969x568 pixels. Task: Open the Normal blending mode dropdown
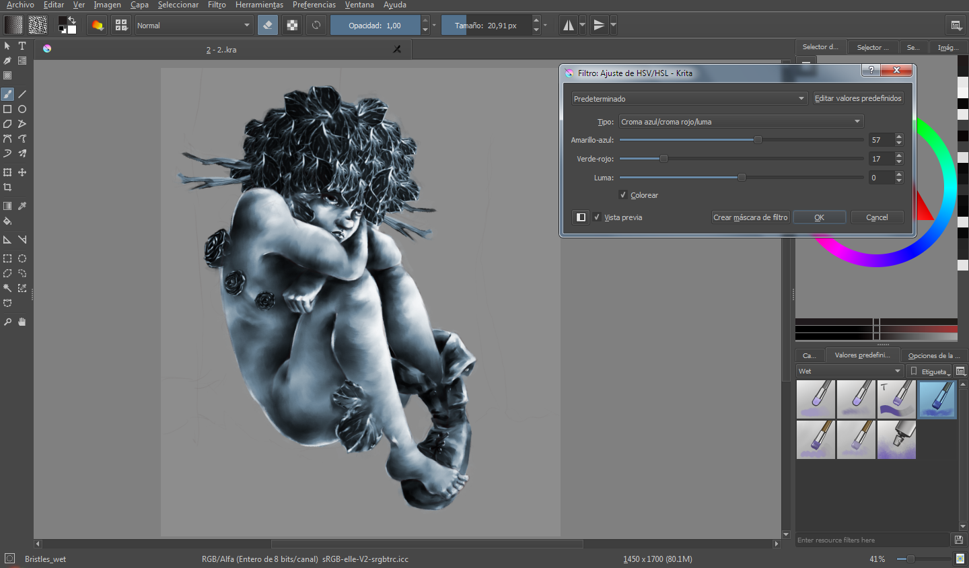click(194, 26)
